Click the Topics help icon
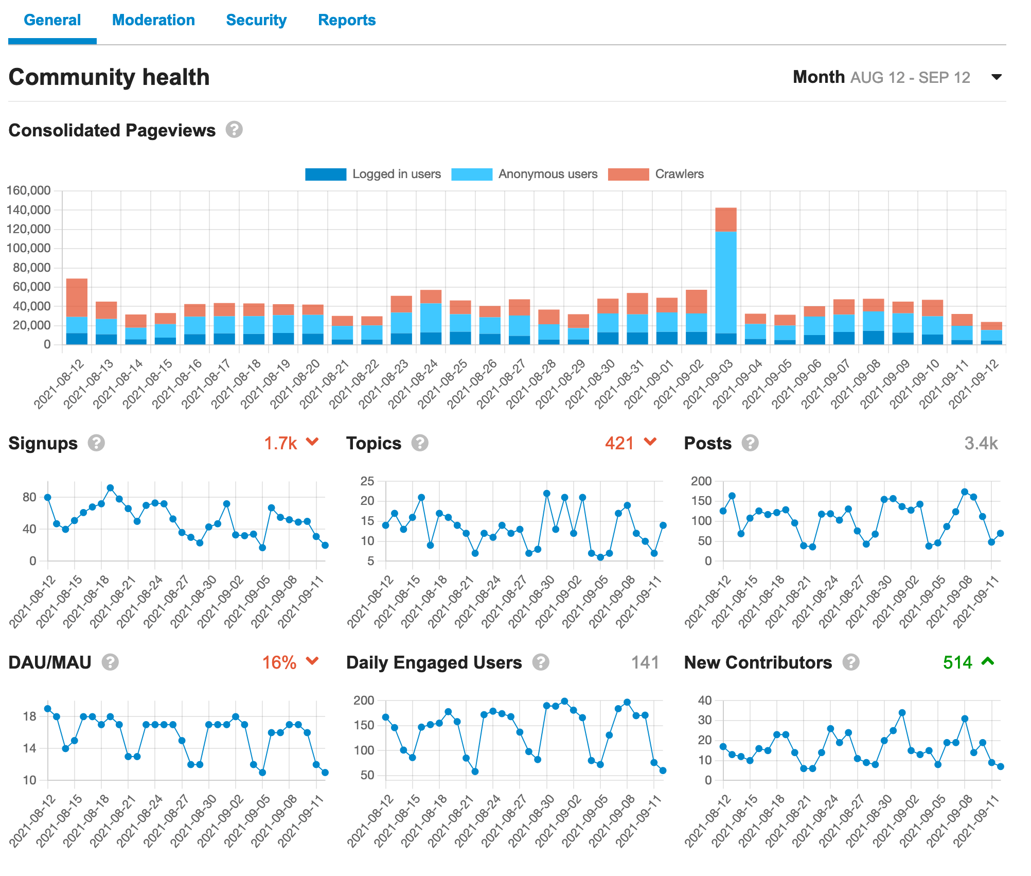Screen dimensions: 1031x876 click(x=419, y=443)
